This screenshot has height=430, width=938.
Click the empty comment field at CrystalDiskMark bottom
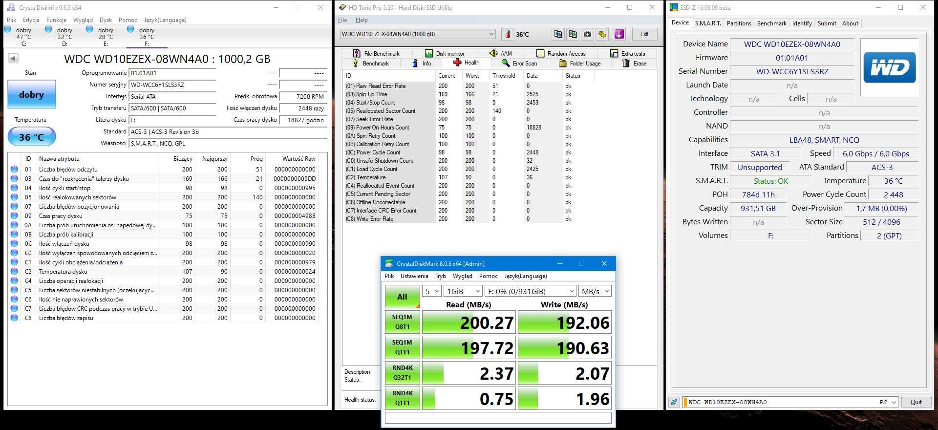(x=498, y=418)
